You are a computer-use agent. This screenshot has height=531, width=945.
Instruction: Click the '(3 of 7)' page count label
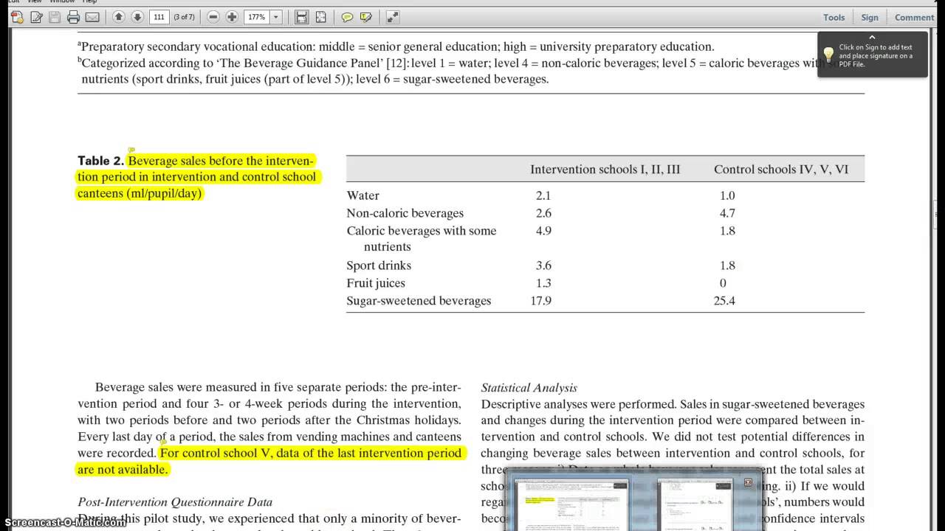184,17
